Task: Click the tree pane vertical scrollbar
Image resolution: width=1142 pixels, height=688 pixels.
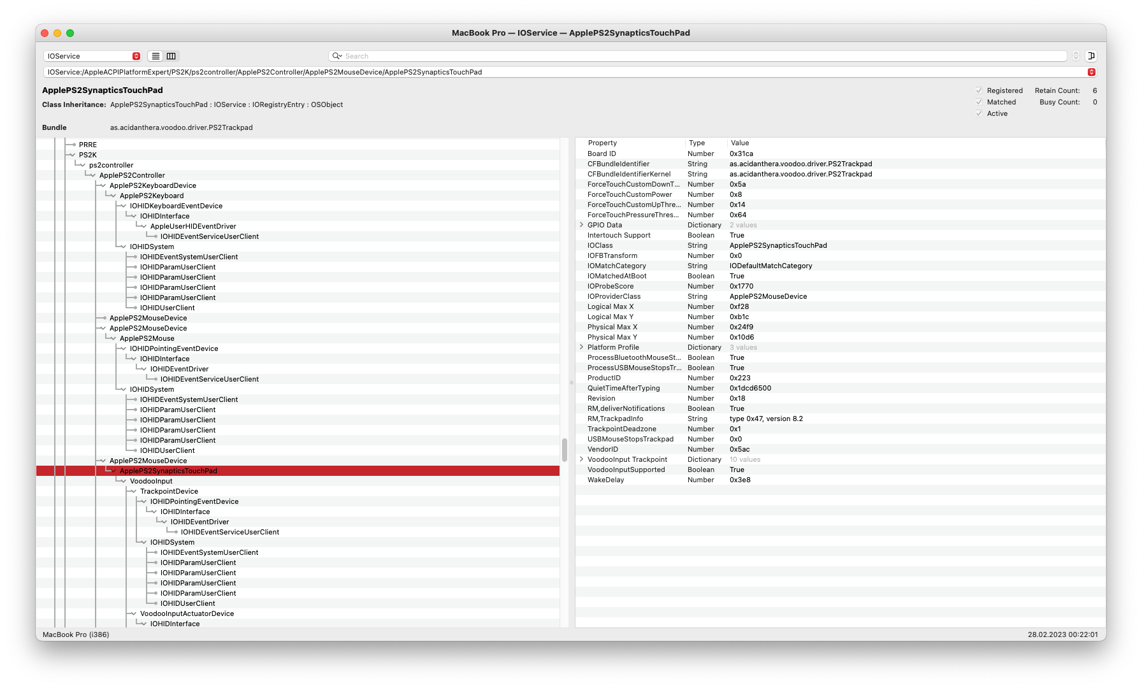Action: (x=564, y=450)
